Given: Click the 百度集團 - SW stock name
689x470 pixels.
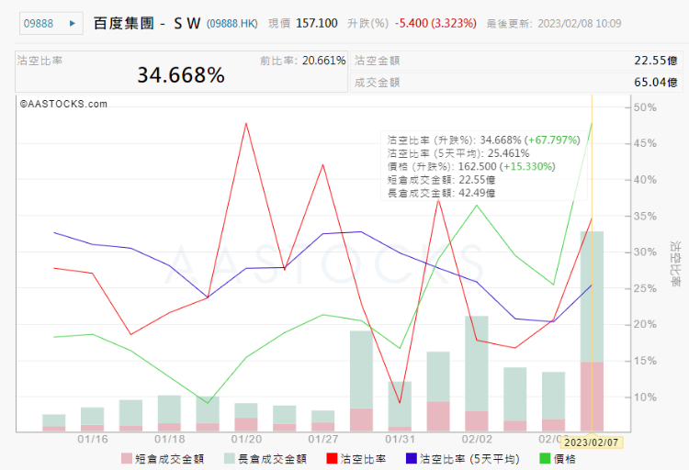Looking at the screenshot, I should click(147, 23).
